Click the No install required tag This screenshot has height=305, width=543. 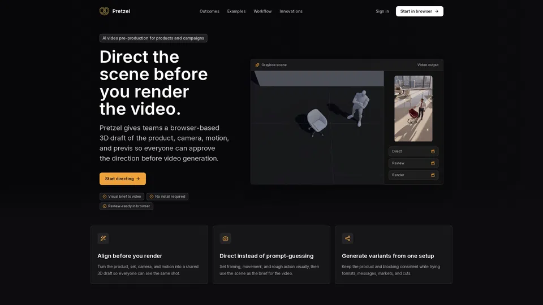pyautogui.click(x=167, y=197)
